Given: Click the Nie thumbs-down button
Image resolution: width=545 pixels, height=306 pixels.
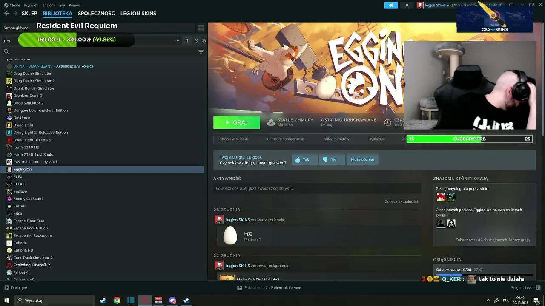Looking at the screenshot, I should coord(332,160).
